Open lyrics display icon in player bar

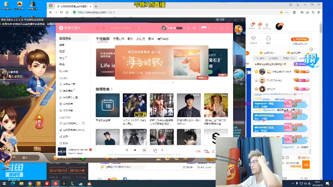162,150
